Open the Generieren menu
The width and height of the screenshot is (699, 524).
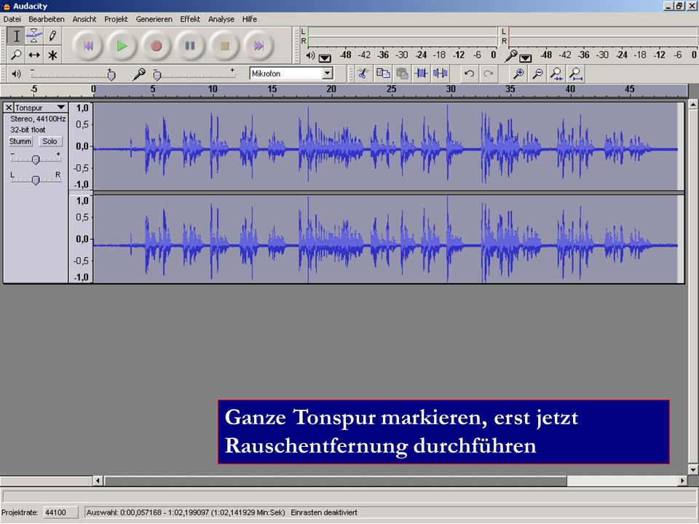[154, 19]
